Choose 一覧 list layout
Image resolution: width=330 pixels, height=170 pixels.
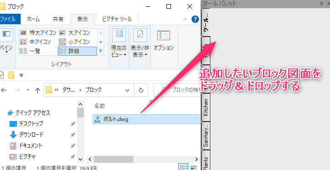pos(30,51)
